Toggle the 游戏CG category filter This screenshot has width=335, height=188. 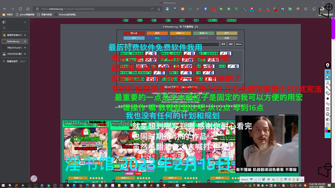(x=204, y=33)
